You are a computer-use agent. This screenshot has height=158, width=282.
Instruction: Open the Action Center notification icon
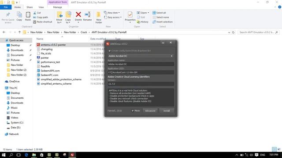256,155
